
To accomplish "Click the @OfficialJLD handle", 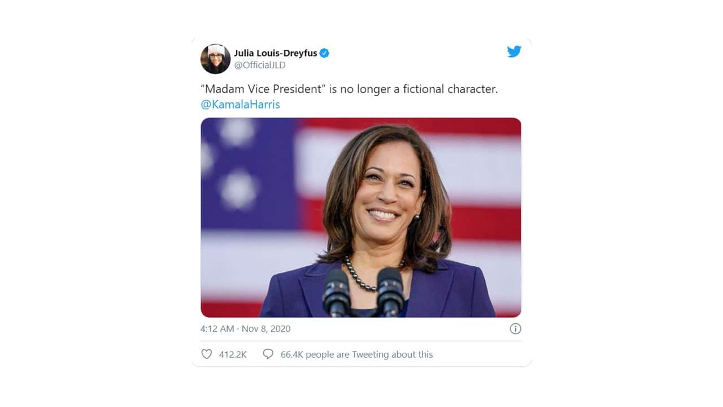I will click(261, 65).
